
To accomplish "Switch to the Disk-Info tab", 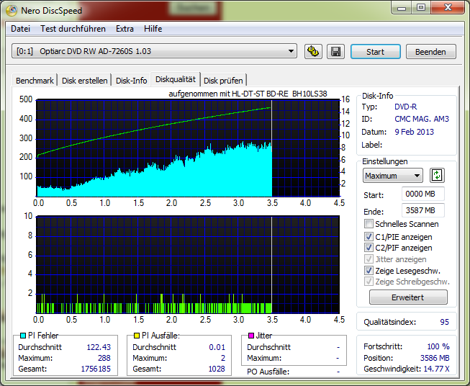I will pos(131,81).
